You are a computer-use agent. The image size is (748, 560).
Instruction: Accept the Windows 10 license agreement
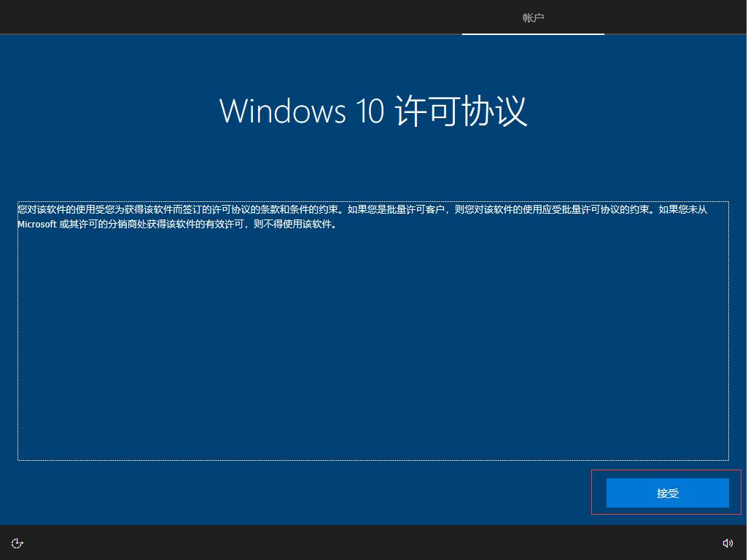[666, 493]
